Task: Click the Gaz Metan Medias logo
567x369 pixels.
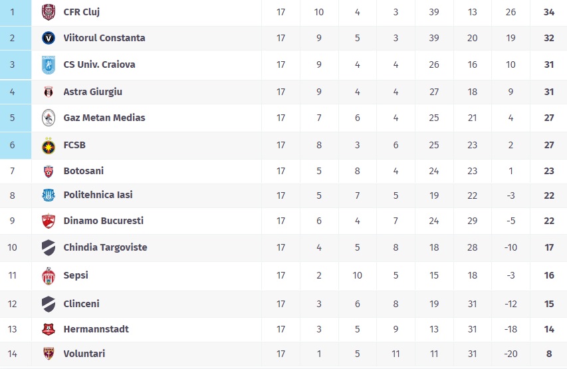Action: point(48,118)
